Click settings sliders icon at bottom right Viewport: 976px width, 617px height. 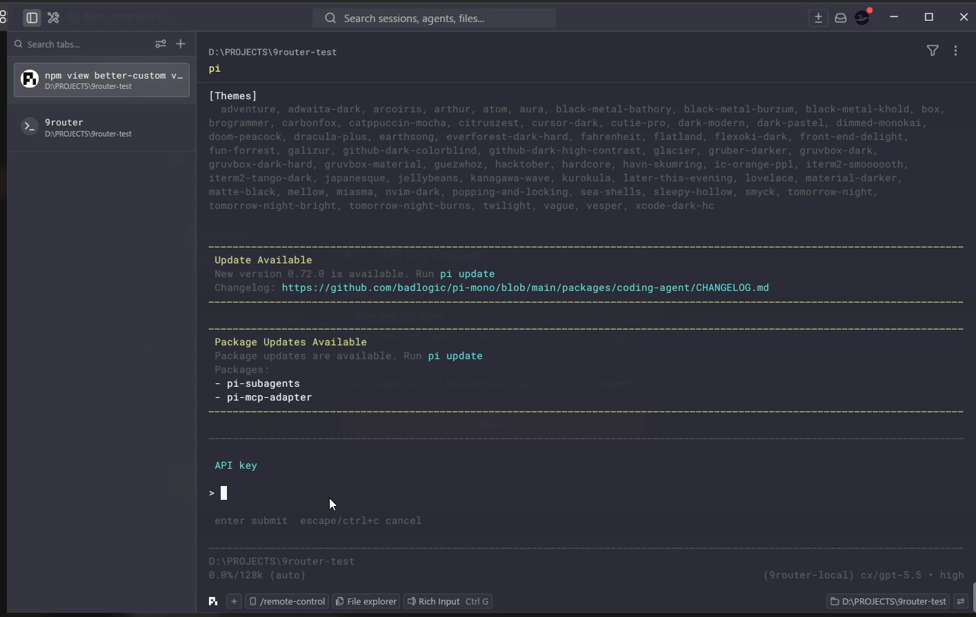pyautogui.click(x=961, y=601)
